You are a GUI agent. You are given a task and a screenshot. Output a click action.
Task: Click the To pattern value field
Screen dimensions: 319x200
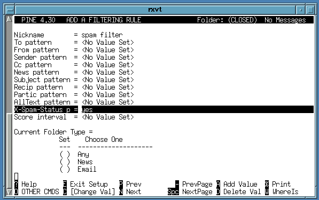108,43
